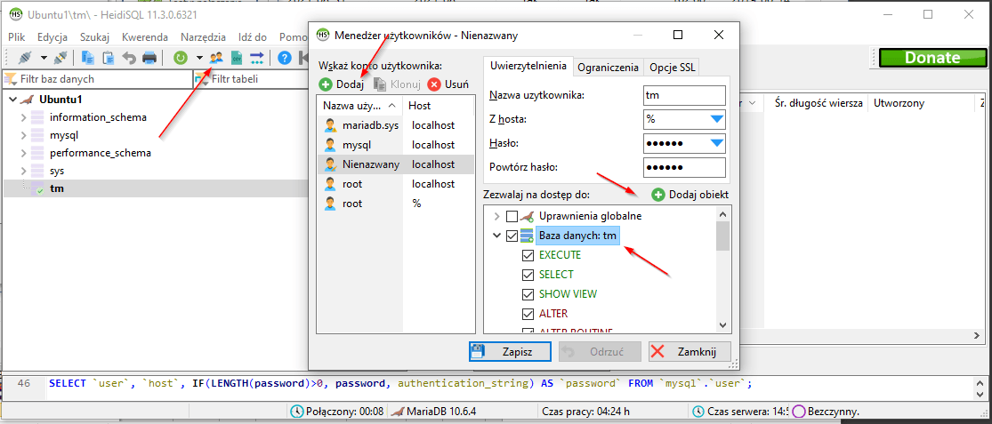
Task: Toggle the Uprawnienia globalne checkbox
Action: point(512,216)
